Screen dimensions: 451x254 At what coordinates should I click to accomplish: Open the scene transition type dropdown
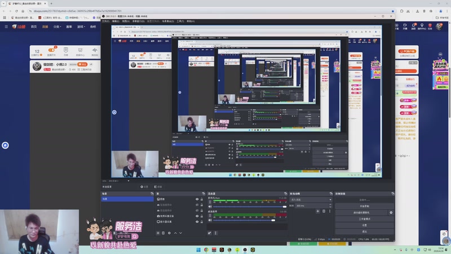311,200
